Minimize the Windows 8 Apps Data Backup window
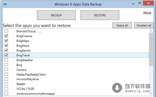156x97 pixels. tap(133, 4)
